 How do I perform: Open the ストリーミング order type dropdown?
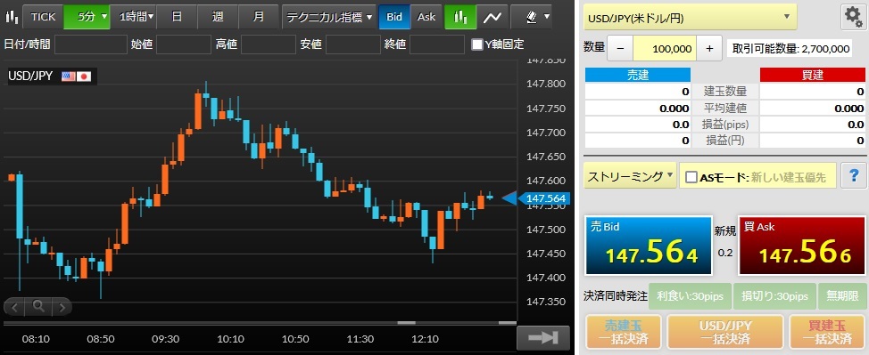pyautogui.click(x=630, y=176)
